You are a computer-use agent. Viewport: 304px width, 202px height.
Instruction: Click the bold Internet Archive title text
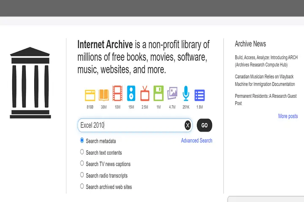pyautogui.click(x=105, y=44)
